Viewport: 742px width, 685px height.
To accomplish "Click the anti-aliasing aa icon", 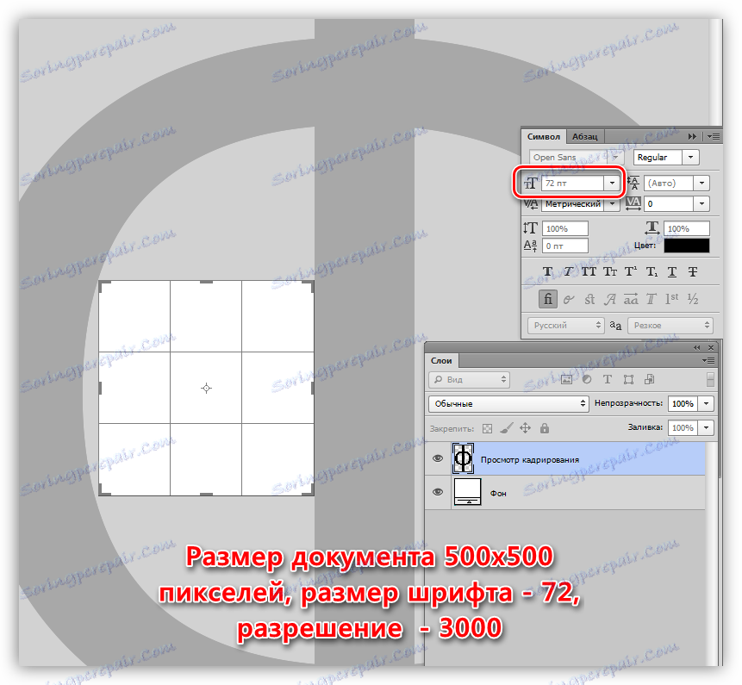I will tap(615, 326).
